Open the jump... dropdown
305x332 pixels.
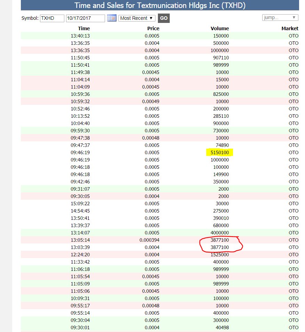pyautogui.click(x=280, y=18)
